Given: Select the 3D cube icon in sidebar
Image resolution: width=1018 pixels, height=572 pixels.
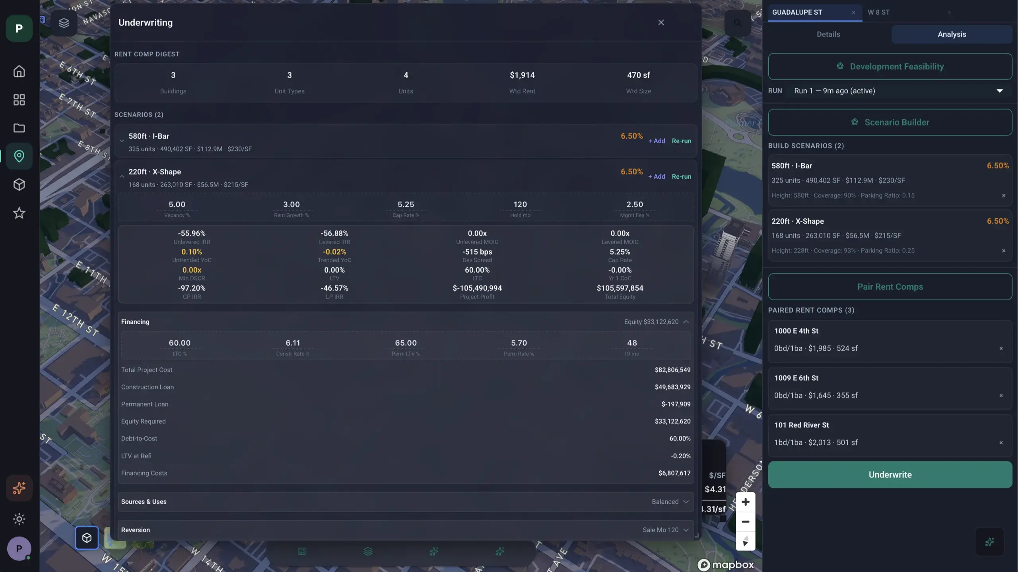Looking at the screenshot, I should point(19,185).
